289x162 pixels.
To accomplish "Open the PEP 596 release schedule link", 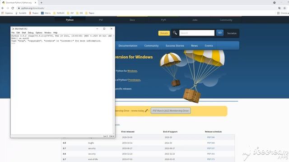I will 211,137.
